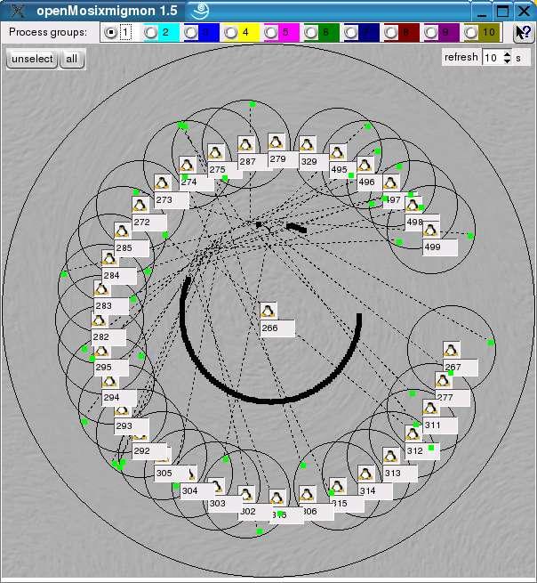Click the penguin icon above node 303
This screenshot has width=537, height=583.
[217, 485]
